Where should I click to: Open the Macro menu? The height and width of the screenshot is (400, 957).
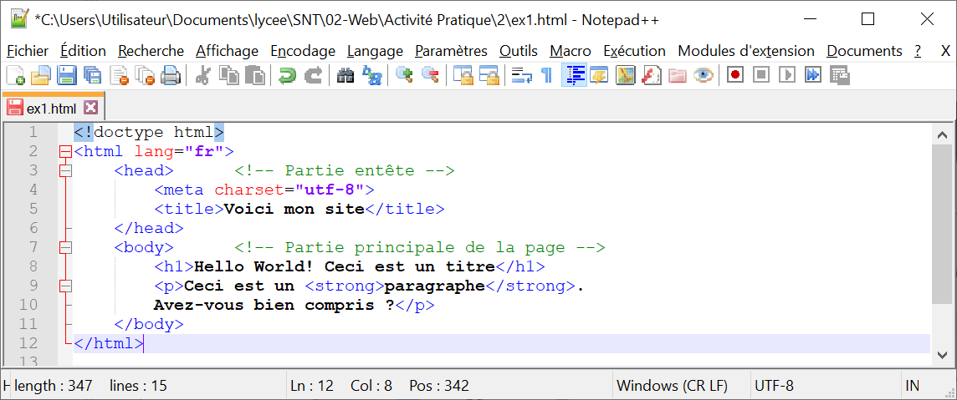(x=570, y=51)
